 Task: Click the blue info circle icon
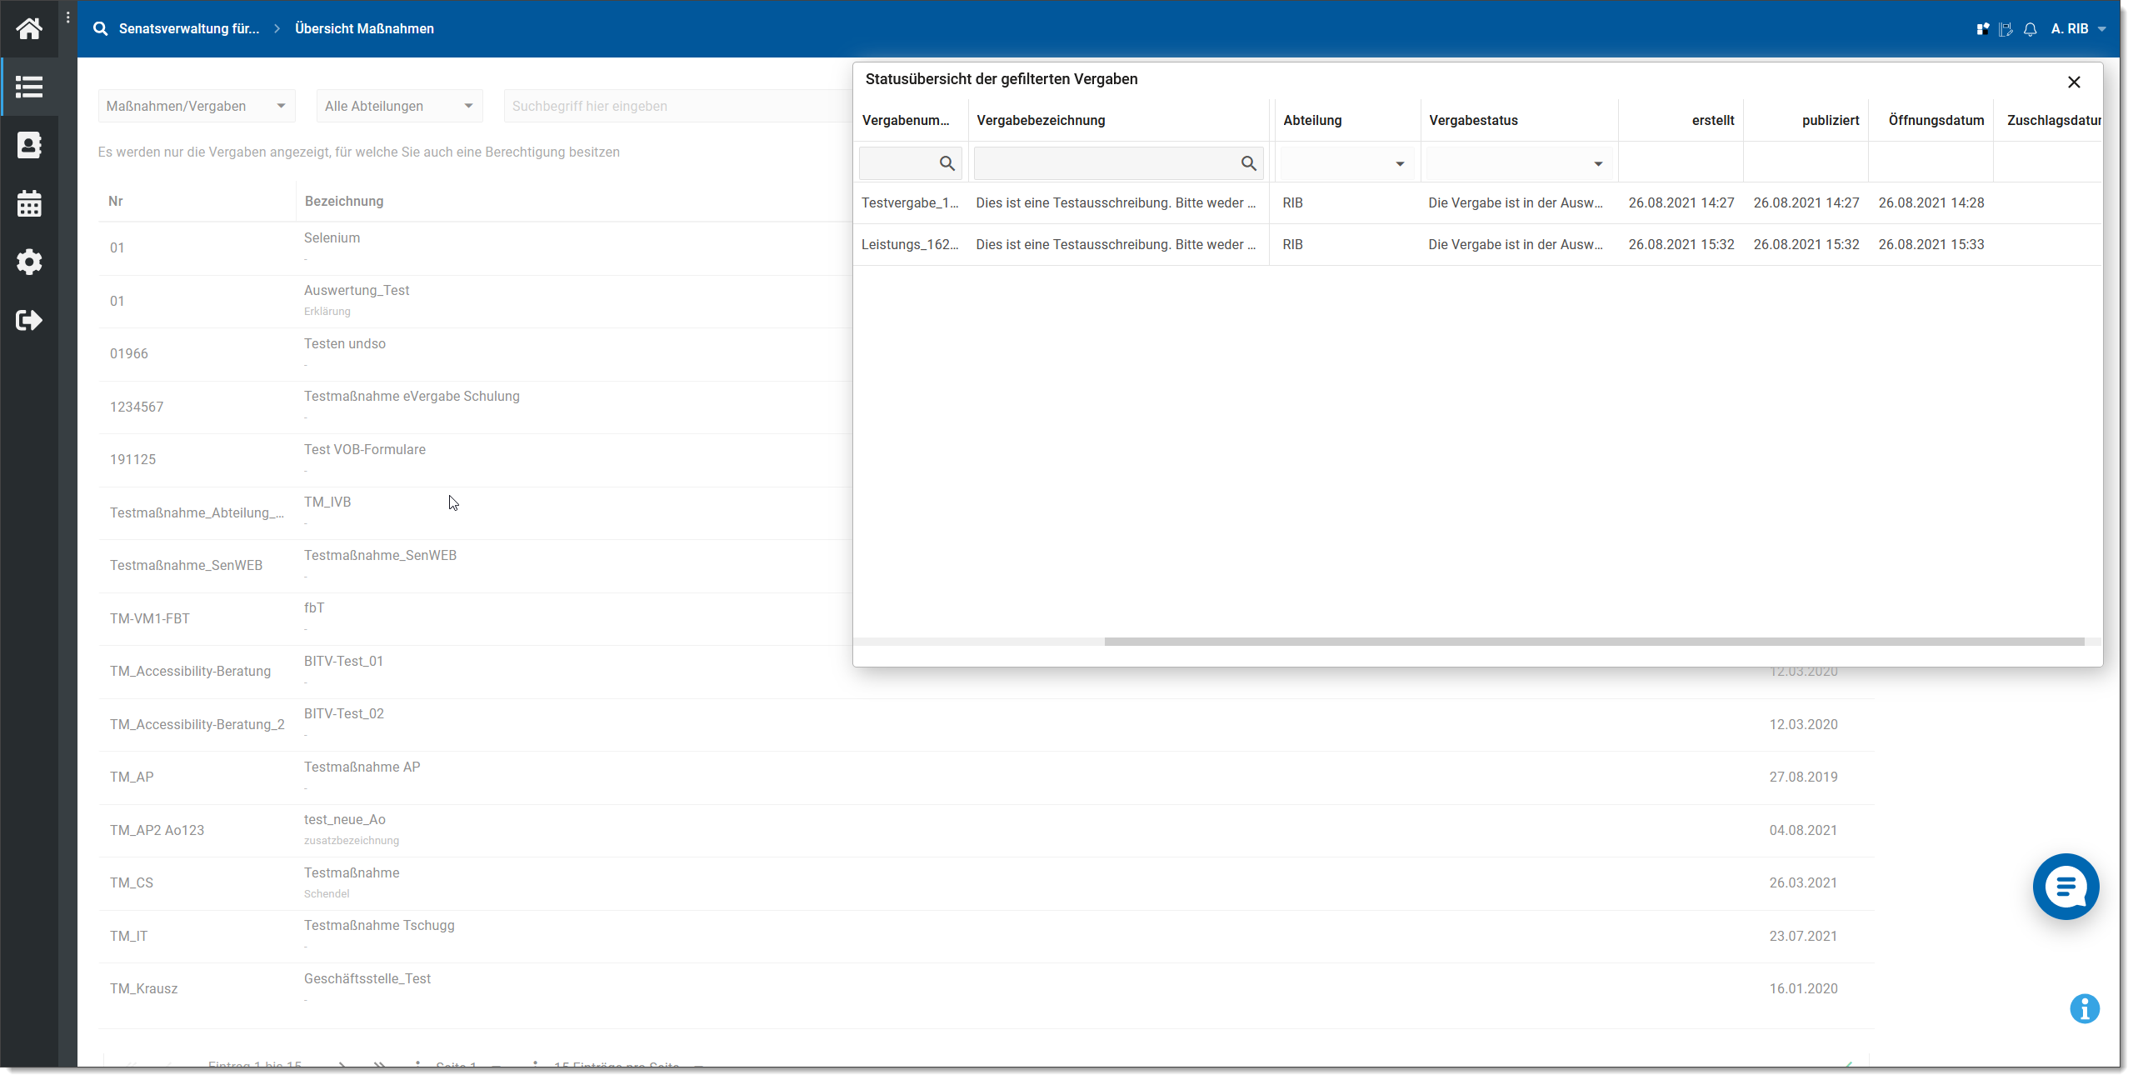(x=2085, y=1008)
